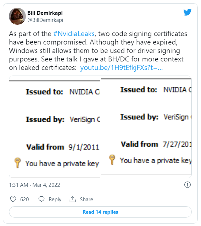Viewport: 201px width, 226px height.
Task: Open Bill Demirkapi's profile avatar
Action: pos(17,16)
